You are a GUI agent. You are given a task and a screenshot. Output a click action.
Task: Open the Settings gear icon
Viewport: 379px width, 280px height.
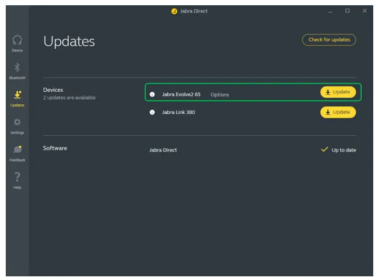pyautogui.click(x=17, y=123)
